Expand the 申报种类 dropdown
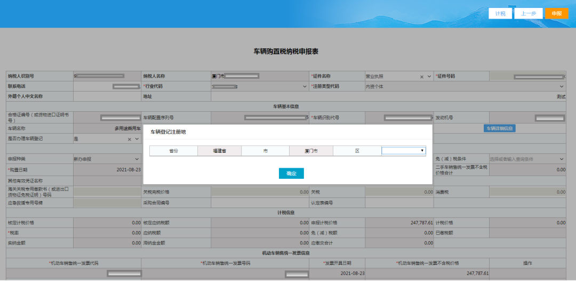The image size is (576, 281). [137, 159]
